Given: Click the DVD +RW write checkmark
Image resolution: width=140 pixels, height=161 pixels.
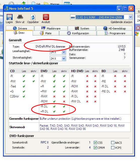Looking at the screenshot, I should click(64, 91).
